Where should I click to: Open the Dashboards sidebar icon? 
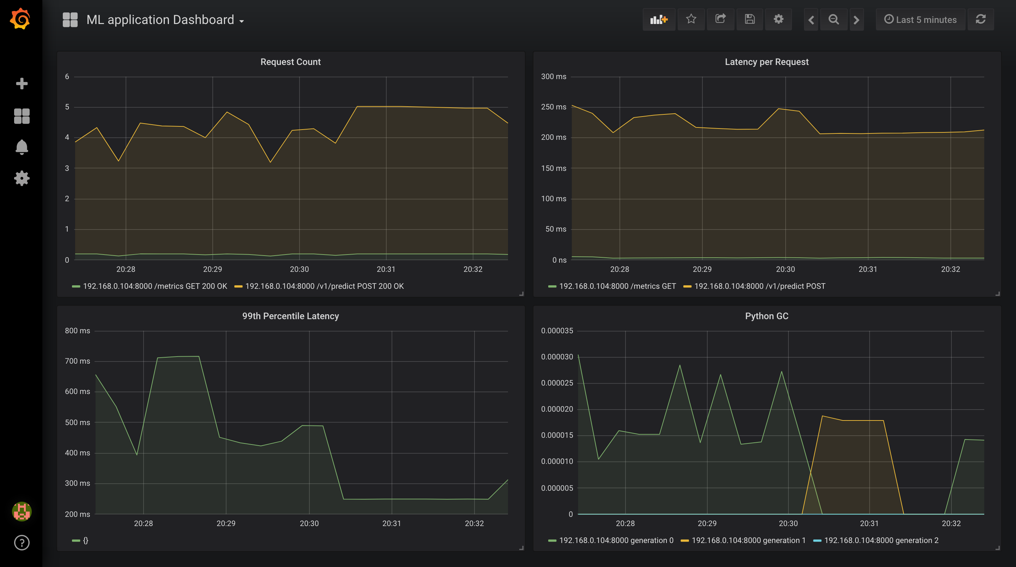pyautogui.click(x=22, y=116)
